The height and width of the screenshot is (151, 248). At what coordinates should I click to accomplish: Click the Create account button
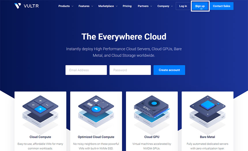point(169,70)
